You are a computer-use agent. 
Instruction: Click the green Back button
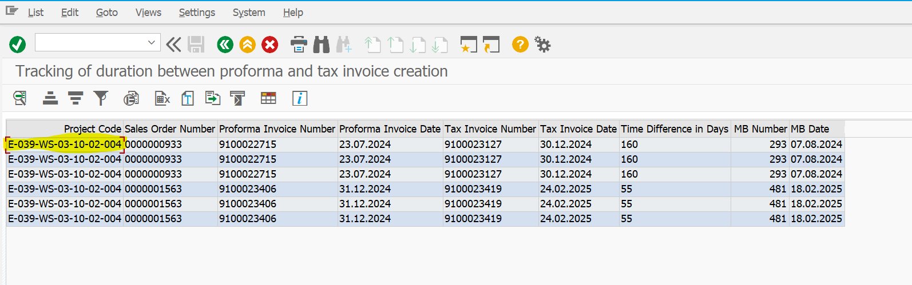coord(225,45)
